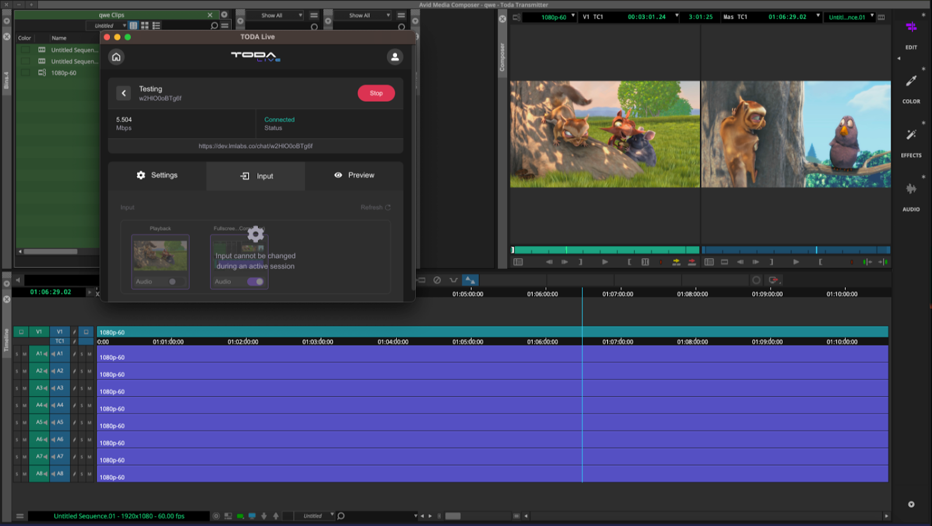Select the first Untitled Sequence in the bin
Screen dimensions: 932x526
click(74, 50)
